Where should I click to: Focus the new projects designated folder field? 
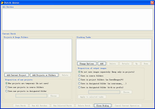(x=31, y=96)
